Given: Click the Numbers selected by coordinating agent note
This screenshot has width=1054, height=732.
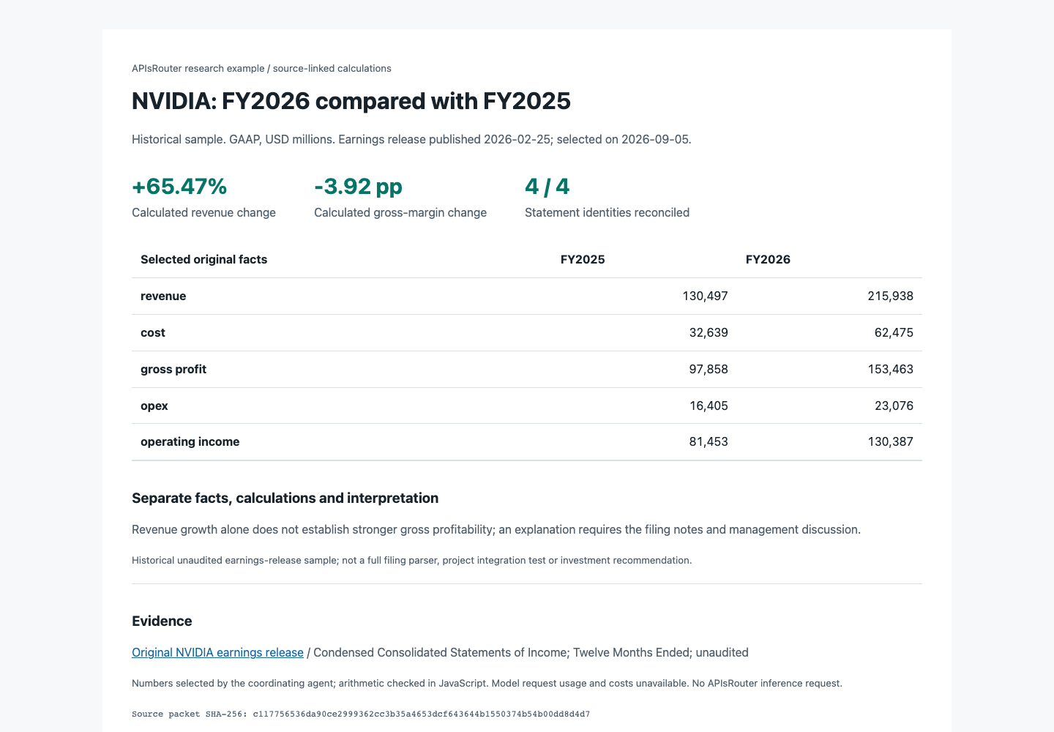Looking at the screenshot, I should (487, 683).
